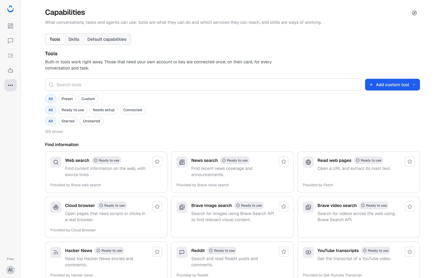Open the dashboard grid icon in sidebar

tap(10, 26)
